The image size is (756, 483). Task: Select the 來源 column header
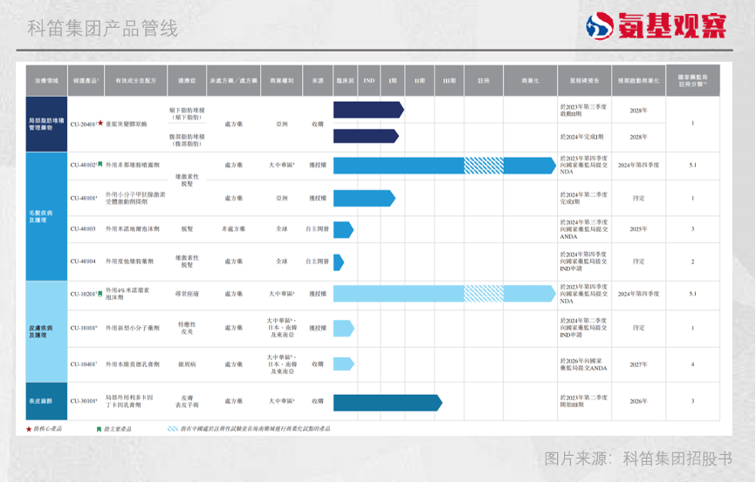(x=318, y=80)
